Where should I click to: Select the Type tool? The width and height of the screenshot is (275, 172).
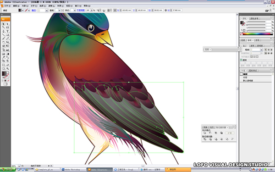[x=7, y=31]
